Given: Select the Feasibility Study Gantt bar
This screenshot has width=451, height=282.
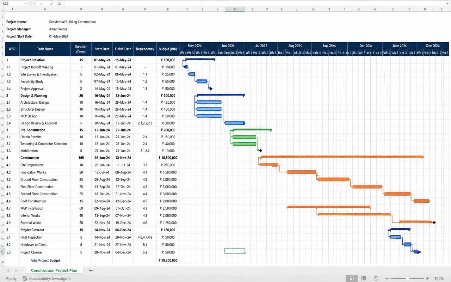Looking at the screenshot, I should [x=202, y=81].
